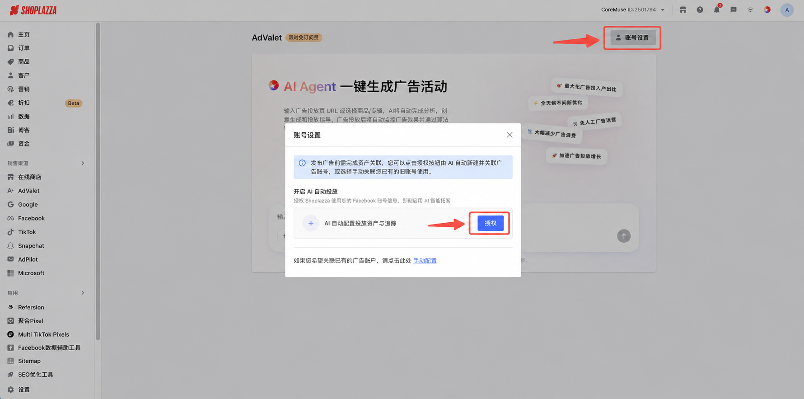Click the plus icon beside AI 自动配置投放资产与追踪
Screen dimensions: 804x399
click(311, 223)
